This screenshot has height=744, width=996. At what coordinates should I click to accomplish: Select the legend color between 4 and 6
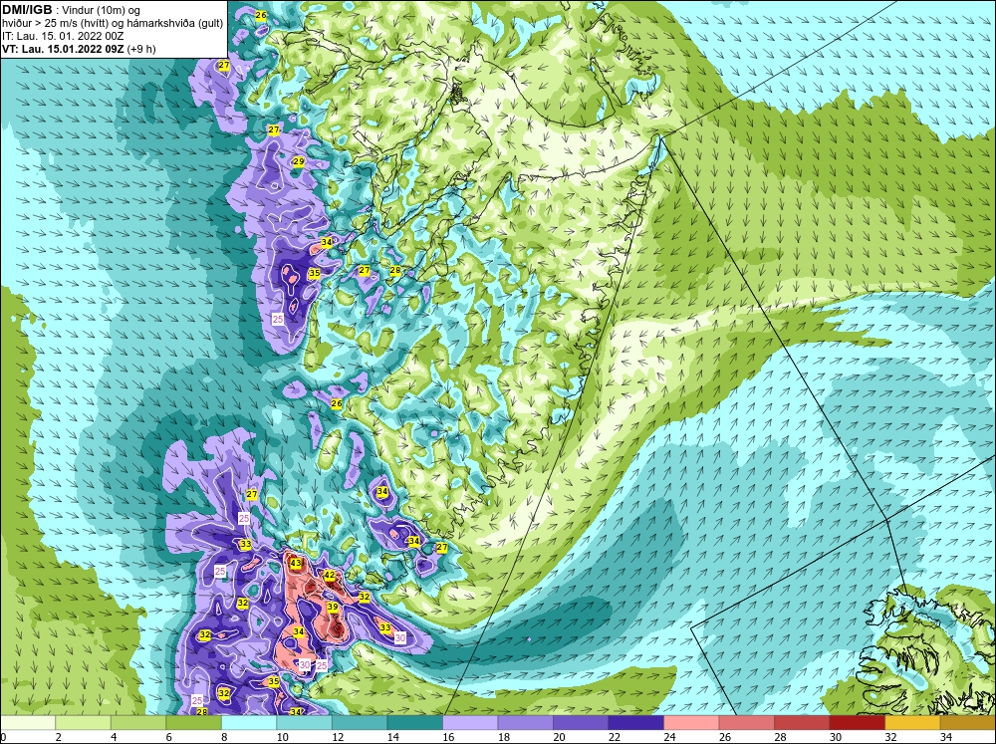pyautogui.click(x=138, y=723)
